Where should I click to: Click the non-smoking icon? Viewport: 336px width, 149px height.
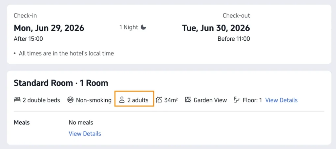(70, 100)
